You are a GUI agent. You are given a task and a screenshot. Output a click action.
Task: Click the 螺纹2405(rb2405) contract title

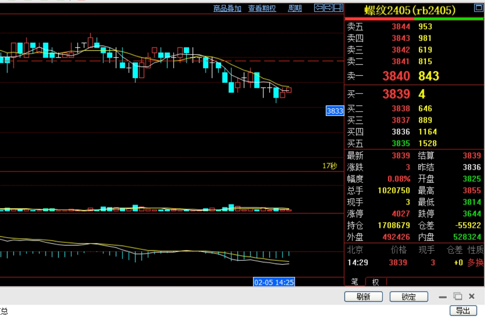(x=410, y=10)
